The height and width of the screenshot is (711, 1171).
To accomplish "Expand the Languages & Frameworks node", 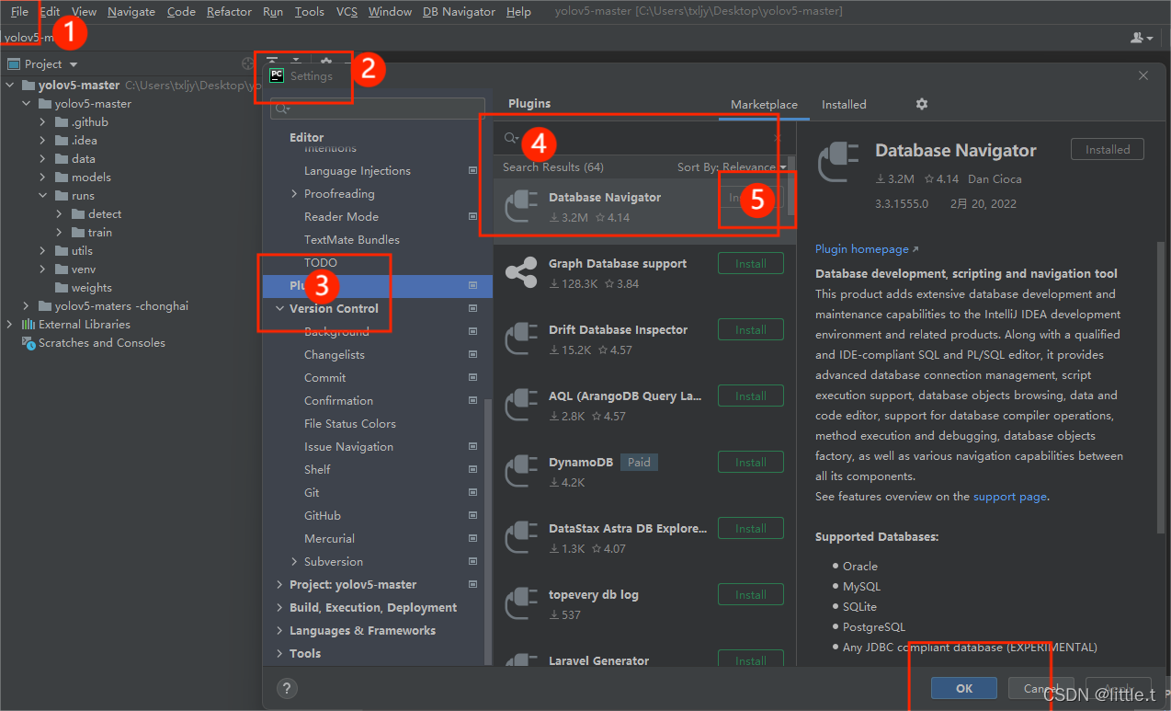I will pos(279,631).
